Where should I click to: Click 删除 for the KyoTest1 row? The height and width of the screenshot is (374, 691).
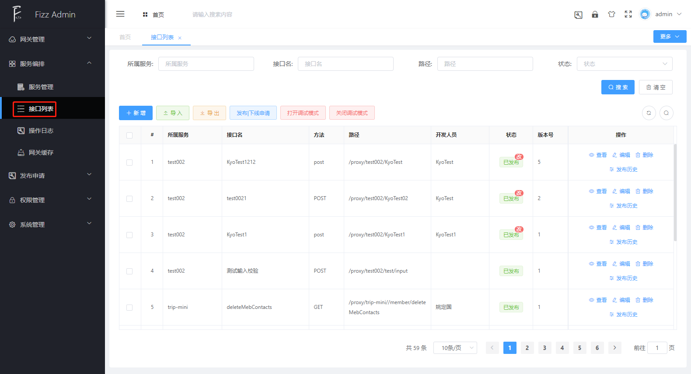pos(644,228)
